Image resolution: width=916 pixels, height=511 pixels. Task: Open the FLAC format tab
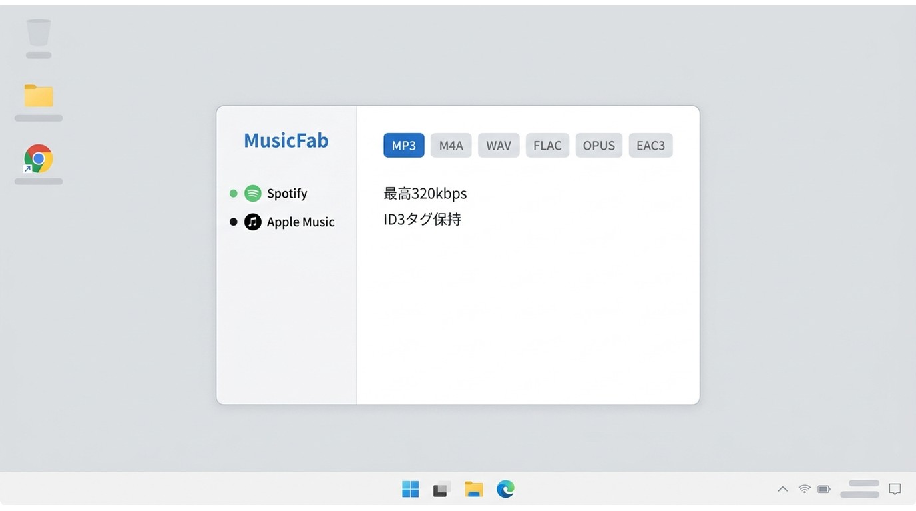coord(547,146)
